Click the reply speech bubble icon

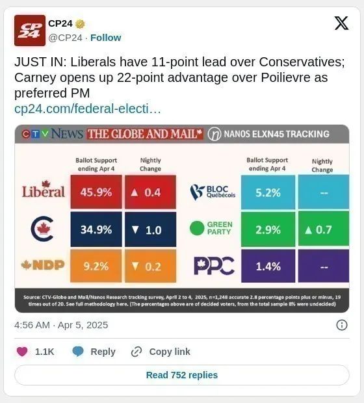tap(78, 352)
